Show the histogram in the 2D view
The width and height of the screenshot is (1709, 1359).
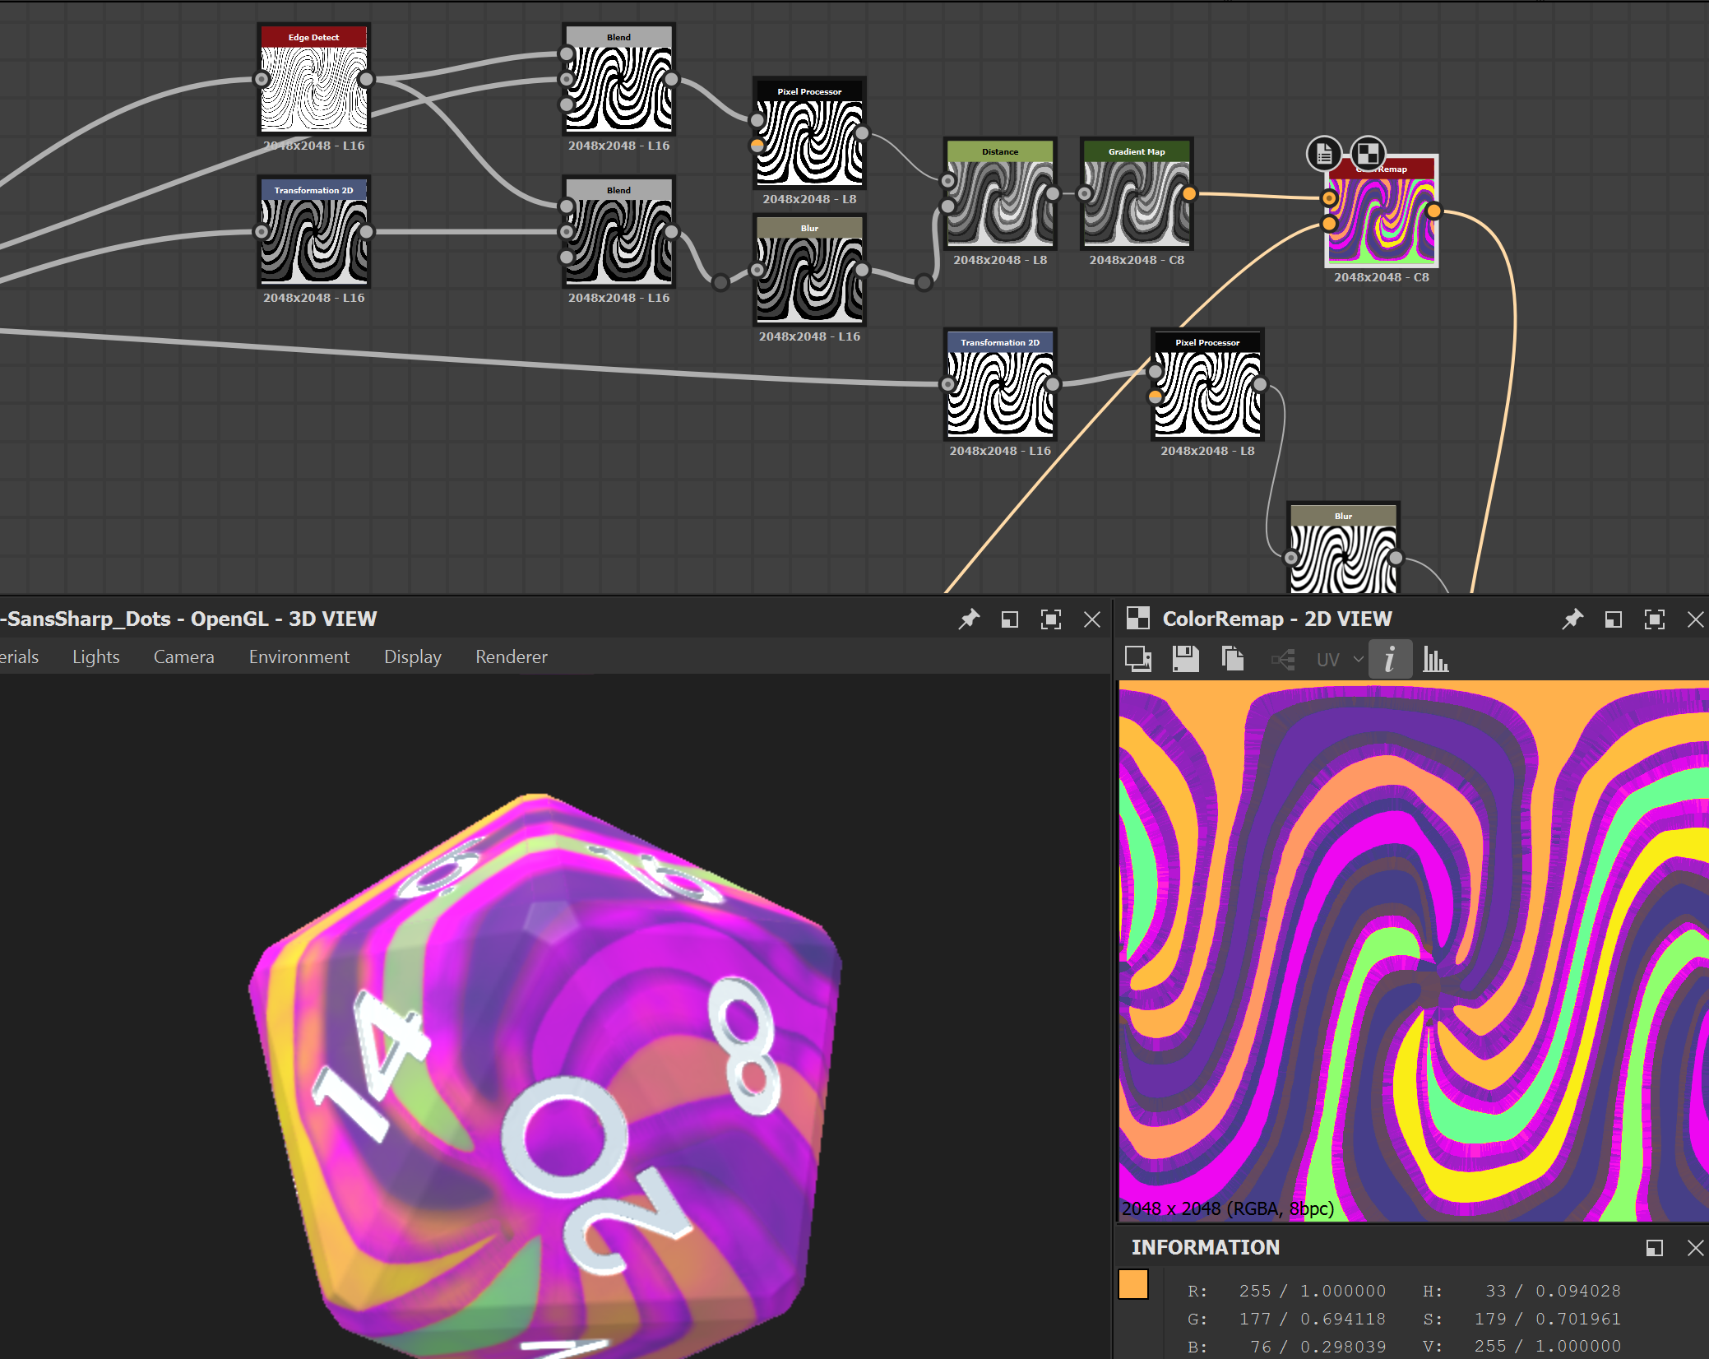point(1435,658)
